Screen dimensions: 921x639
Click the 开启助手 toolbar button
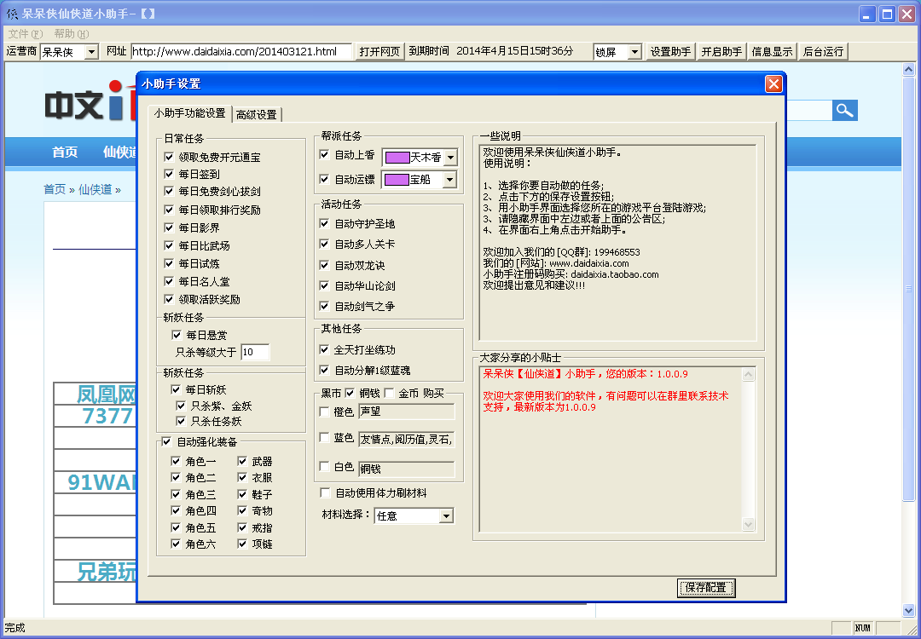721,50
